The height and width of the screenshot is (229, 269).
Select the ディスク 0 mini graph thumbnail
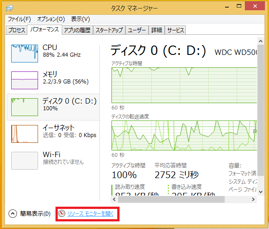[x=25, y=107]
